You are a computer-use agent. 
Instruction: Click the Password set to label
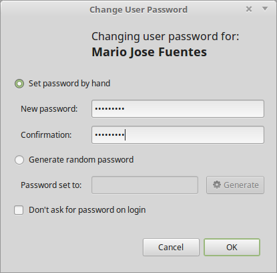pyautogui.click(x=51, y=185)
